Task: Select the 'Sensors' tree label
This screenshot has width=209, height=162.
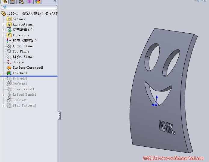Action: [x=19, y=19]
